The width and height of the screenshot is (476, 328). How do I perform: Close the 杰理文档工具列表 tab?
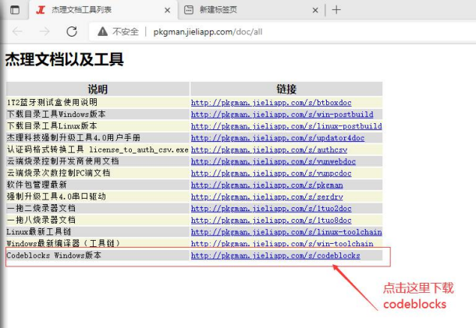167,10
